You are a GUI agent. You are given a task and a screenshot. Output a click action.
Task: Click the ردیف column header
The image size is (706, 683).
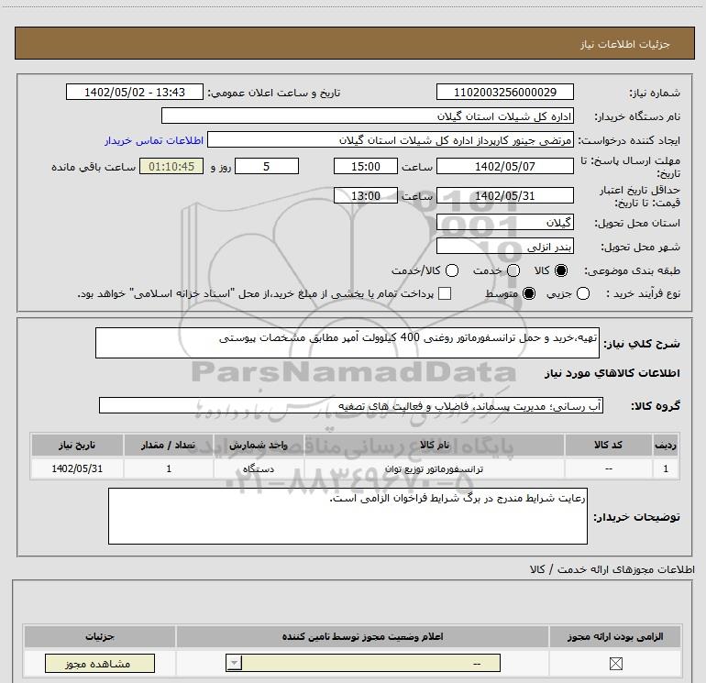click(x=666, y=445)
